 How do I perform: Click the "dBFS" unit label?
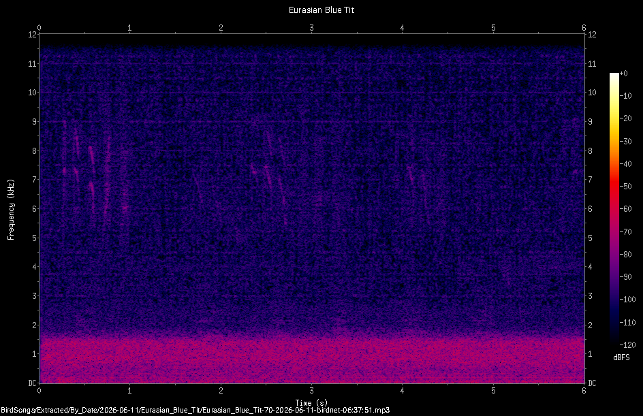click(x=621, y=357)
